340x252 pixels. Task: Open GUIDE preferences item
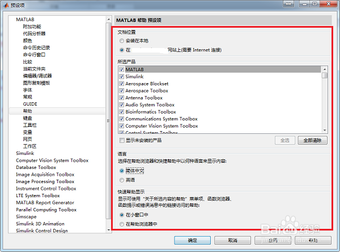tap(30, 104)
